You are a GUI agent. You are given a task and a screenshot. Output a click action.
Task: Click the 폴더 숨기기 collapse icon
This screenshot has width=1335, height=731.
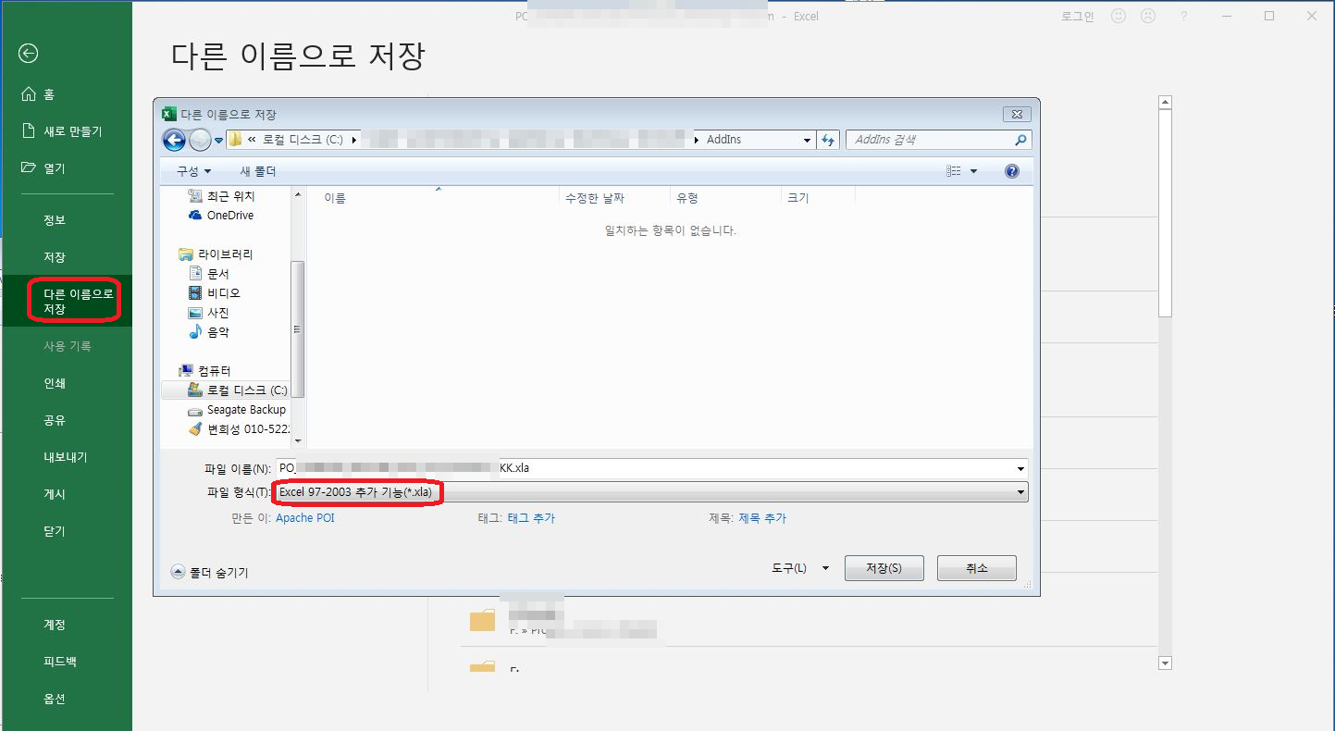point(179,572)
